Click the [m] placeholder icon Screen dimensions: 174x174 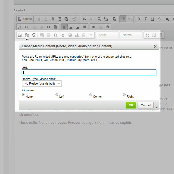(91, 35)
